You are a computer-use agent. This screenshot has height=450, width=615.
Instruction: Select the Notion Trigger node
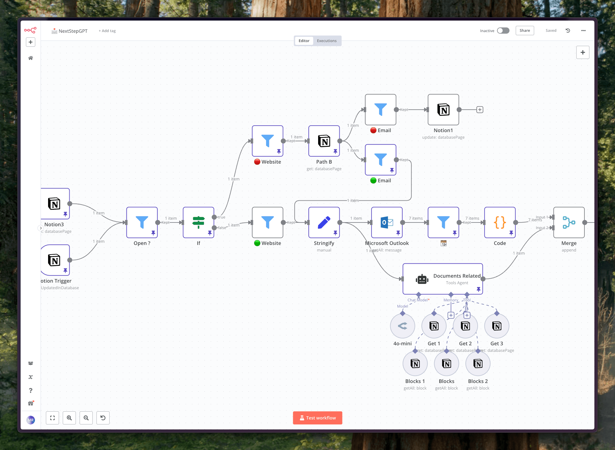pyautogui.click(x=55, y=260)
